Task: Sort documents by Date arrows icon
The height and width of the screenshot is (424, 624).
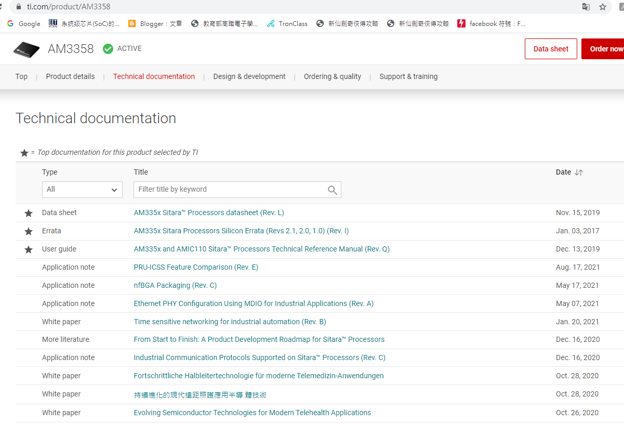Action: tap(579, 173)
